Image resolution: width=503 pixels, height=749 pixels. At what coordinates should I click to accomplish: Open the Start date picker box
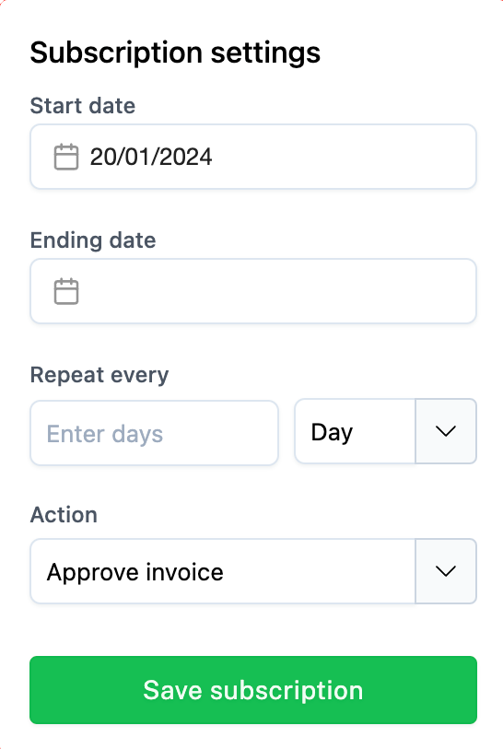pyautogui.click(x=253, y=157)
